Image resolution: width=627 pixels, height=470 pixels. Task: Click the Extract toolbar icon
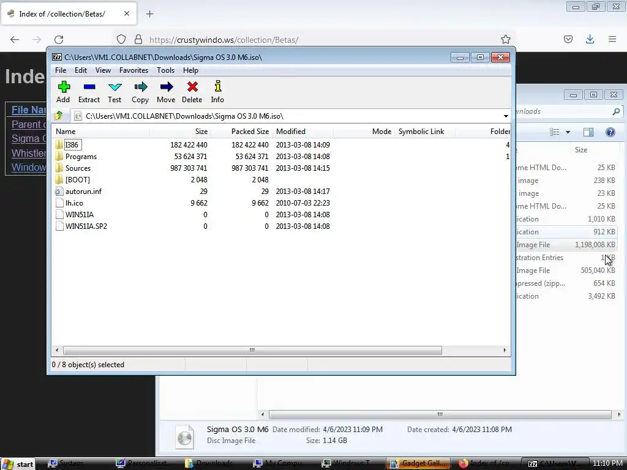(x=89, y=87)
